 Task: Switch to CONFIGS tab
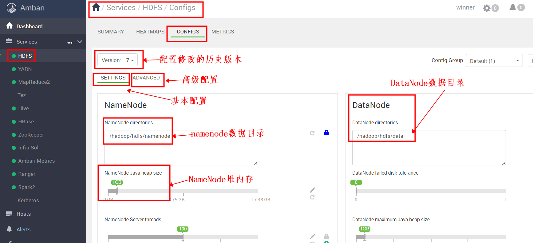[188, 32]
